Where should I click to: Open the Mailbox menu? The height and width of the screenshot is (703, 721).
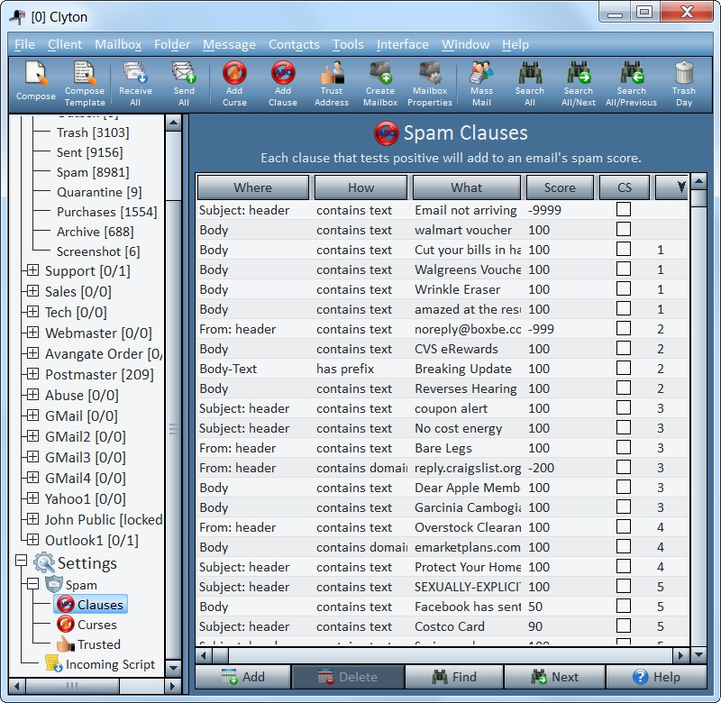118,44
